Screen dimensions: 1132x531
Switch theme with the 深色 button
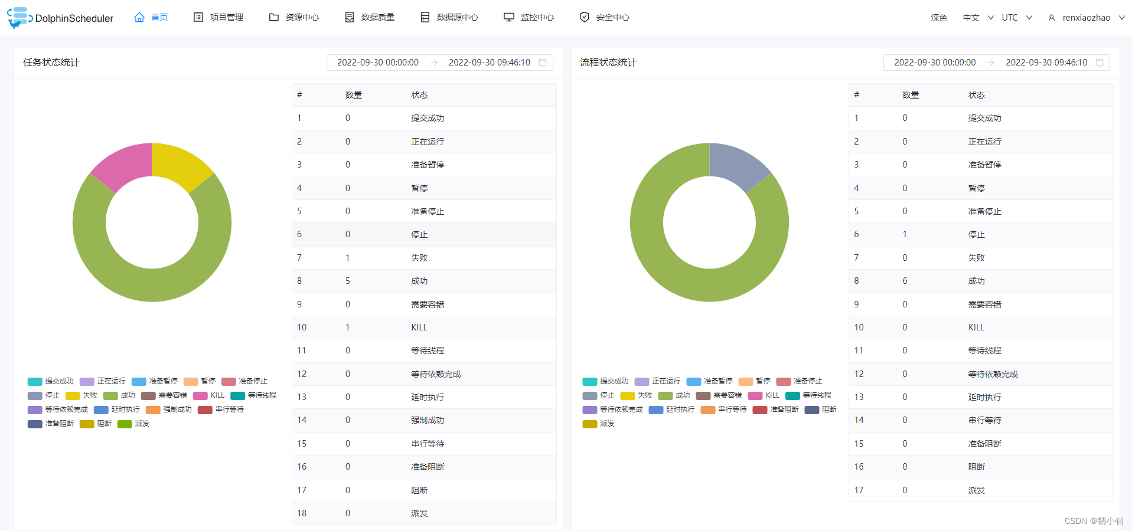tap(939, 18)
